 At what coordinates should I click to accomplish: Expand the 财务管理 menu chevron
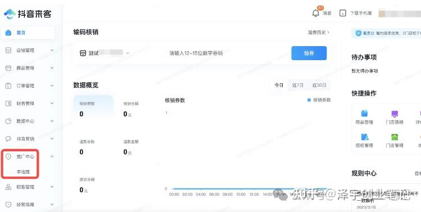coord(52,103)
